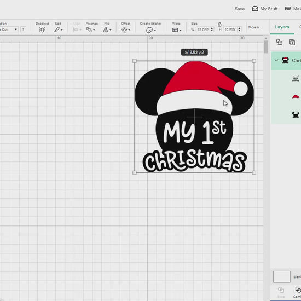Click the Flip mirror icon
Image resolution: width=301 pixels, height=301 pixels.
click(106, 30)
